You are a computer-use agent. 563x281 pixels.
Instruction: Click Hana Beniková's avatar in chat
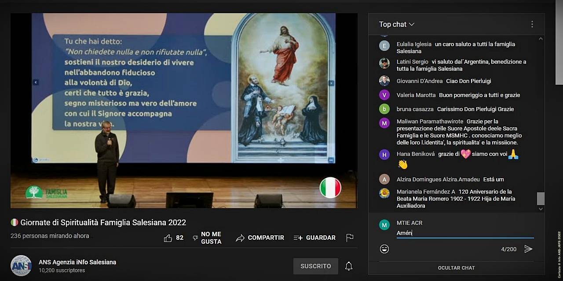pos(384,155)
